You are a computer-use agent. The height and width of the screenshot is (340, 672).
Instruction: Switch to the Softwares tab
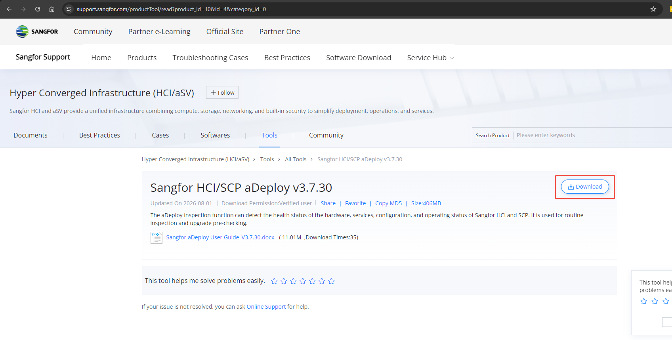(215, 135)
